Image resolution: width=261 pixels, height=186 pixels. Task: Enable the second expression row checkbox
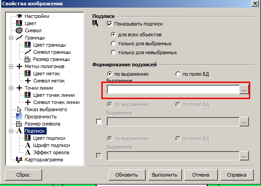click(x=99, y=122)
